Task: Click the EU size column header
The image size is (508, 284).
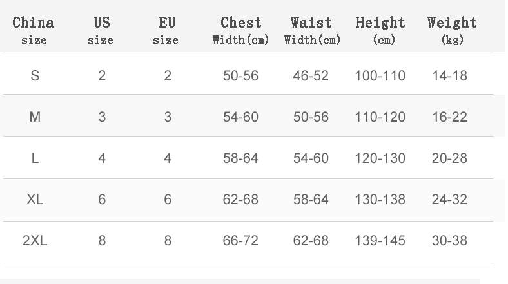Action: click(166, 30)
